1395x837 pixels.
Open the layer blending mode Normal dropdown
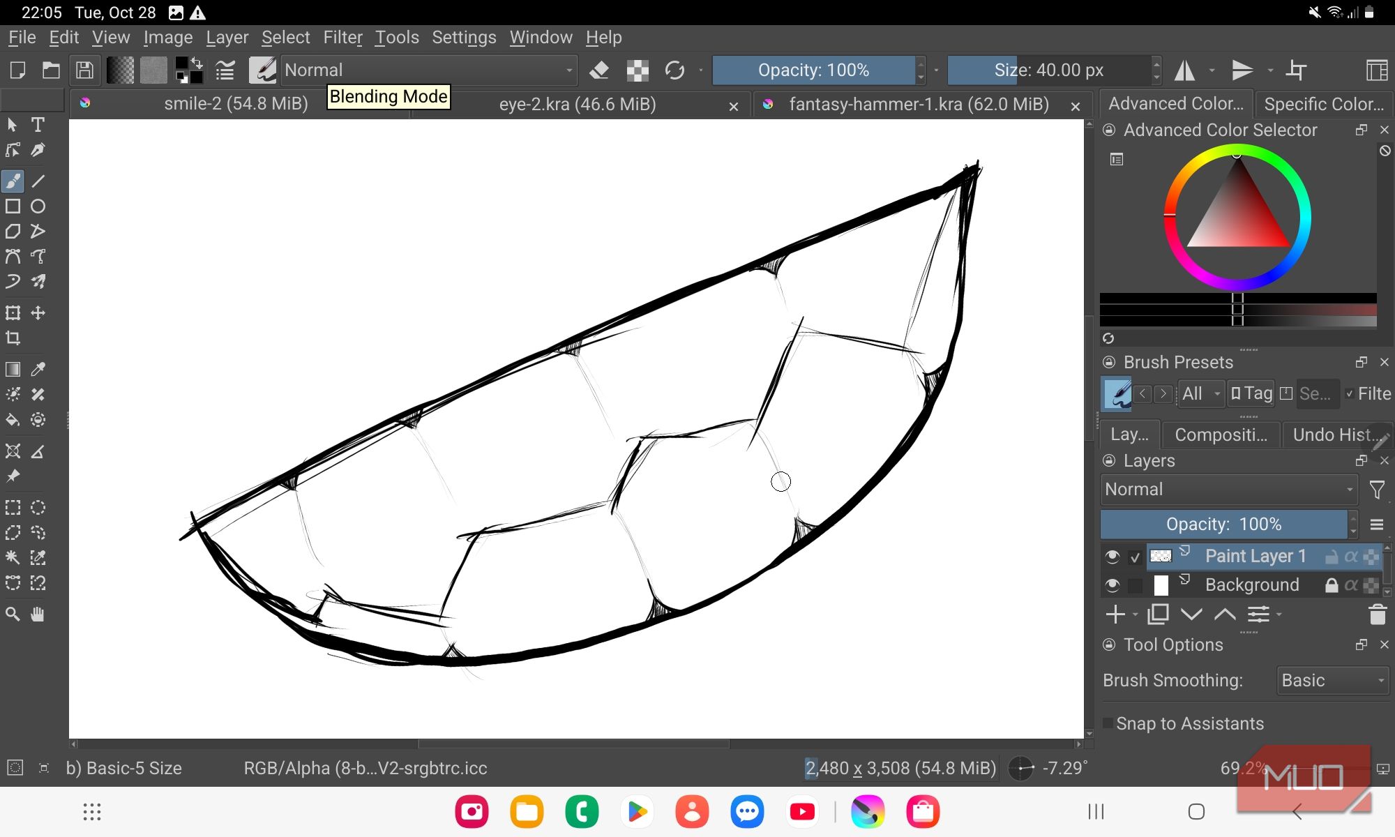point(1229,490)
